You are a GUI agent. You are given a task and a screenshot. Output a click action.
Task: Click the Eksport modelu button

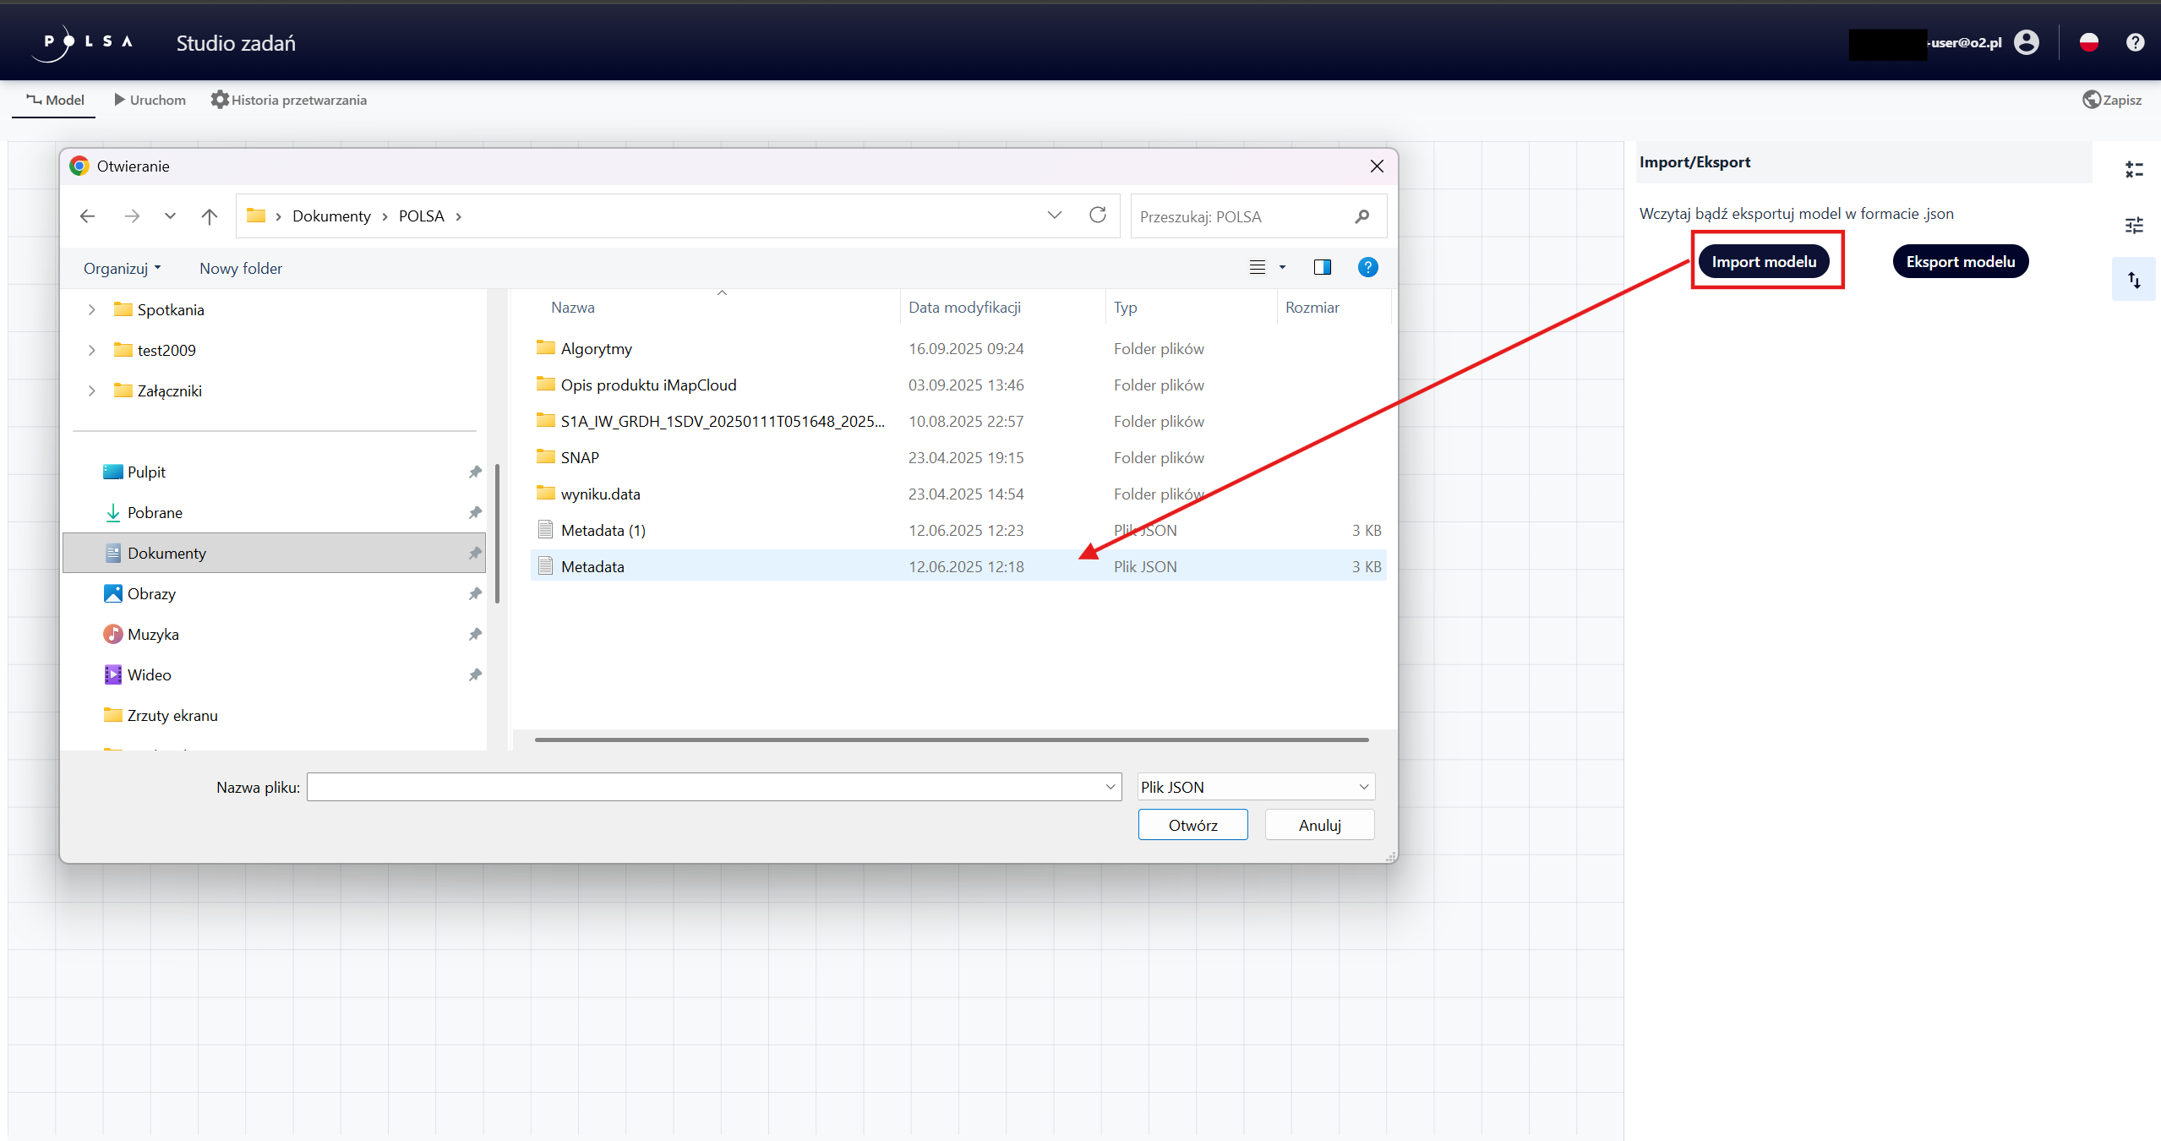(1960, 262)
